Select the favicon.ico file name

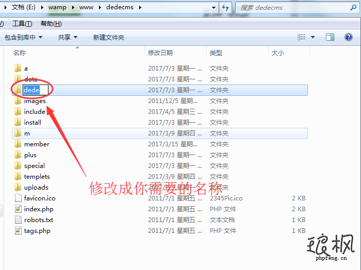coord(40,198)
